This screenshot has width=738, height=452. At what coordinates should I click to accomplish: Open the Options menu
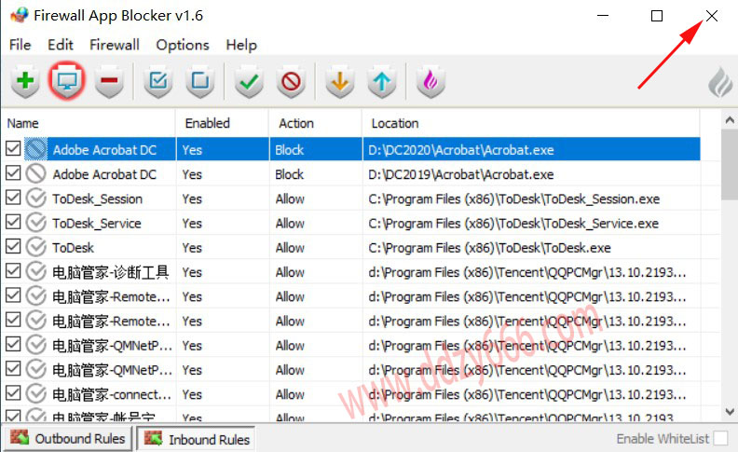(183, 45)
